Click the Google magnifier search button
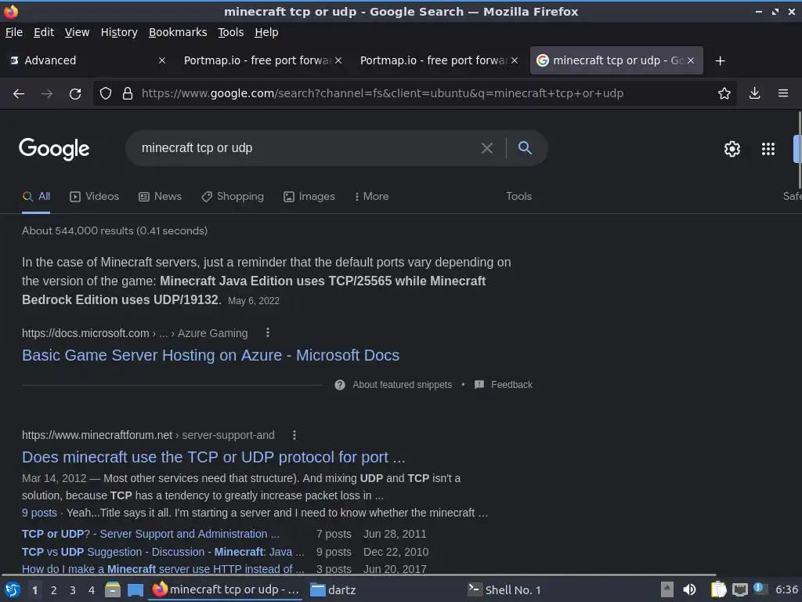The height and width of the screenshot is (602, 802). [x=525, y=148]
